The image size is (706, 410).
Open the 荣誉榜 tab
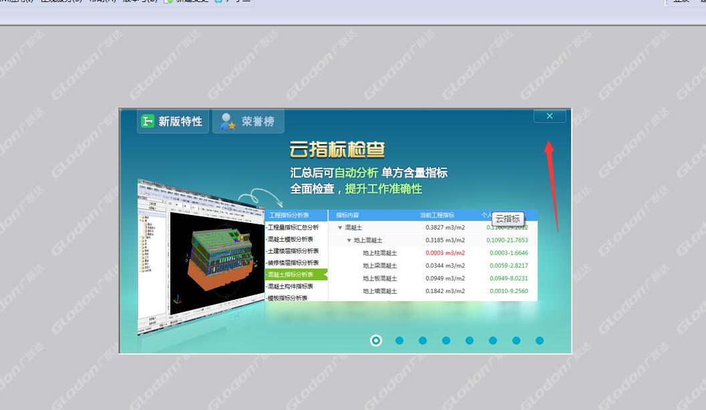(248, 121)
